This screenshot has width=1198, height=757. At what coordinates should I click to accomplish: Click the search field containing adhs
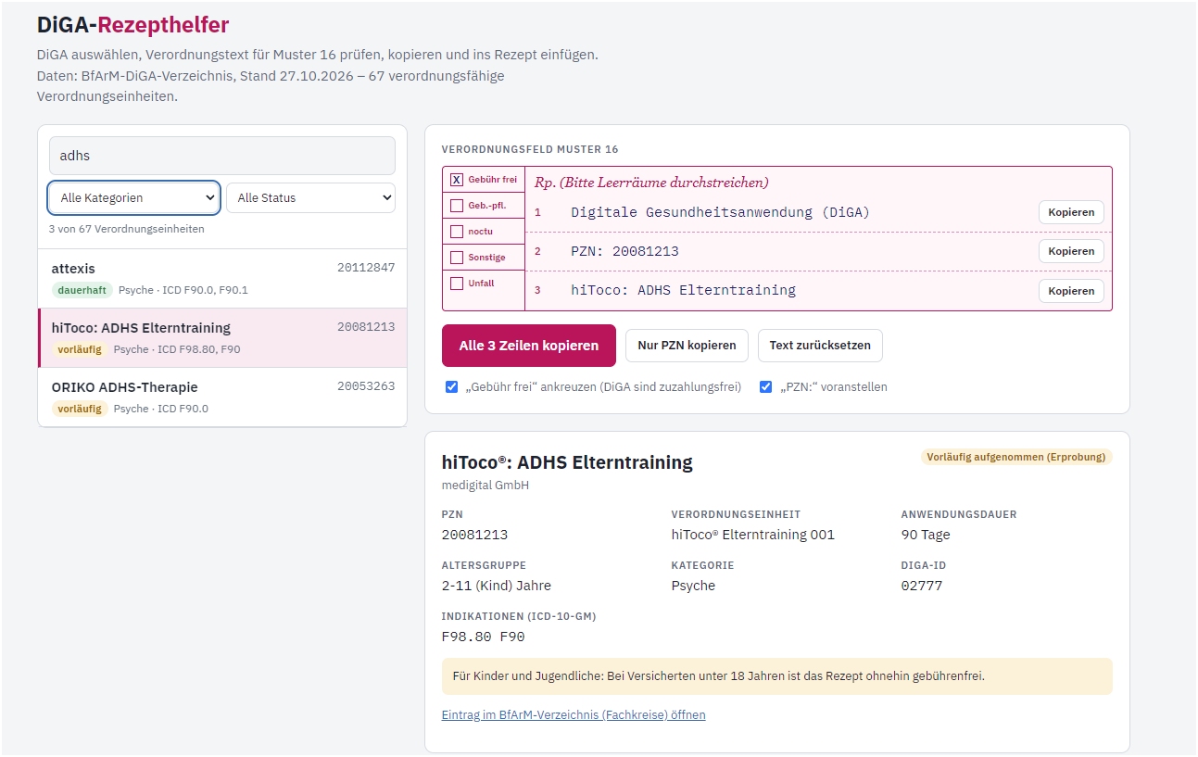pyautogui.click(x=222, y=156)
